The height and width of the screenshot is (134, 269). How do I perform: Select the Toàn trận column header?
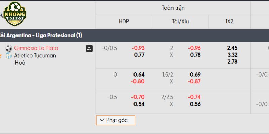[173, 8]
